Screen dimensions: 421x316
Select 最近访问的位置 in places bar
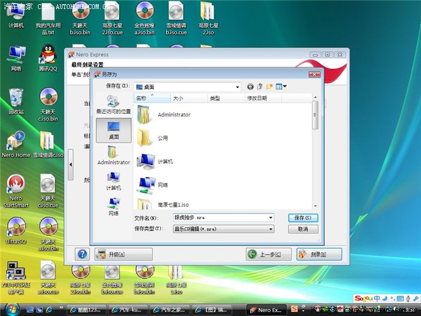pos(113,105)
